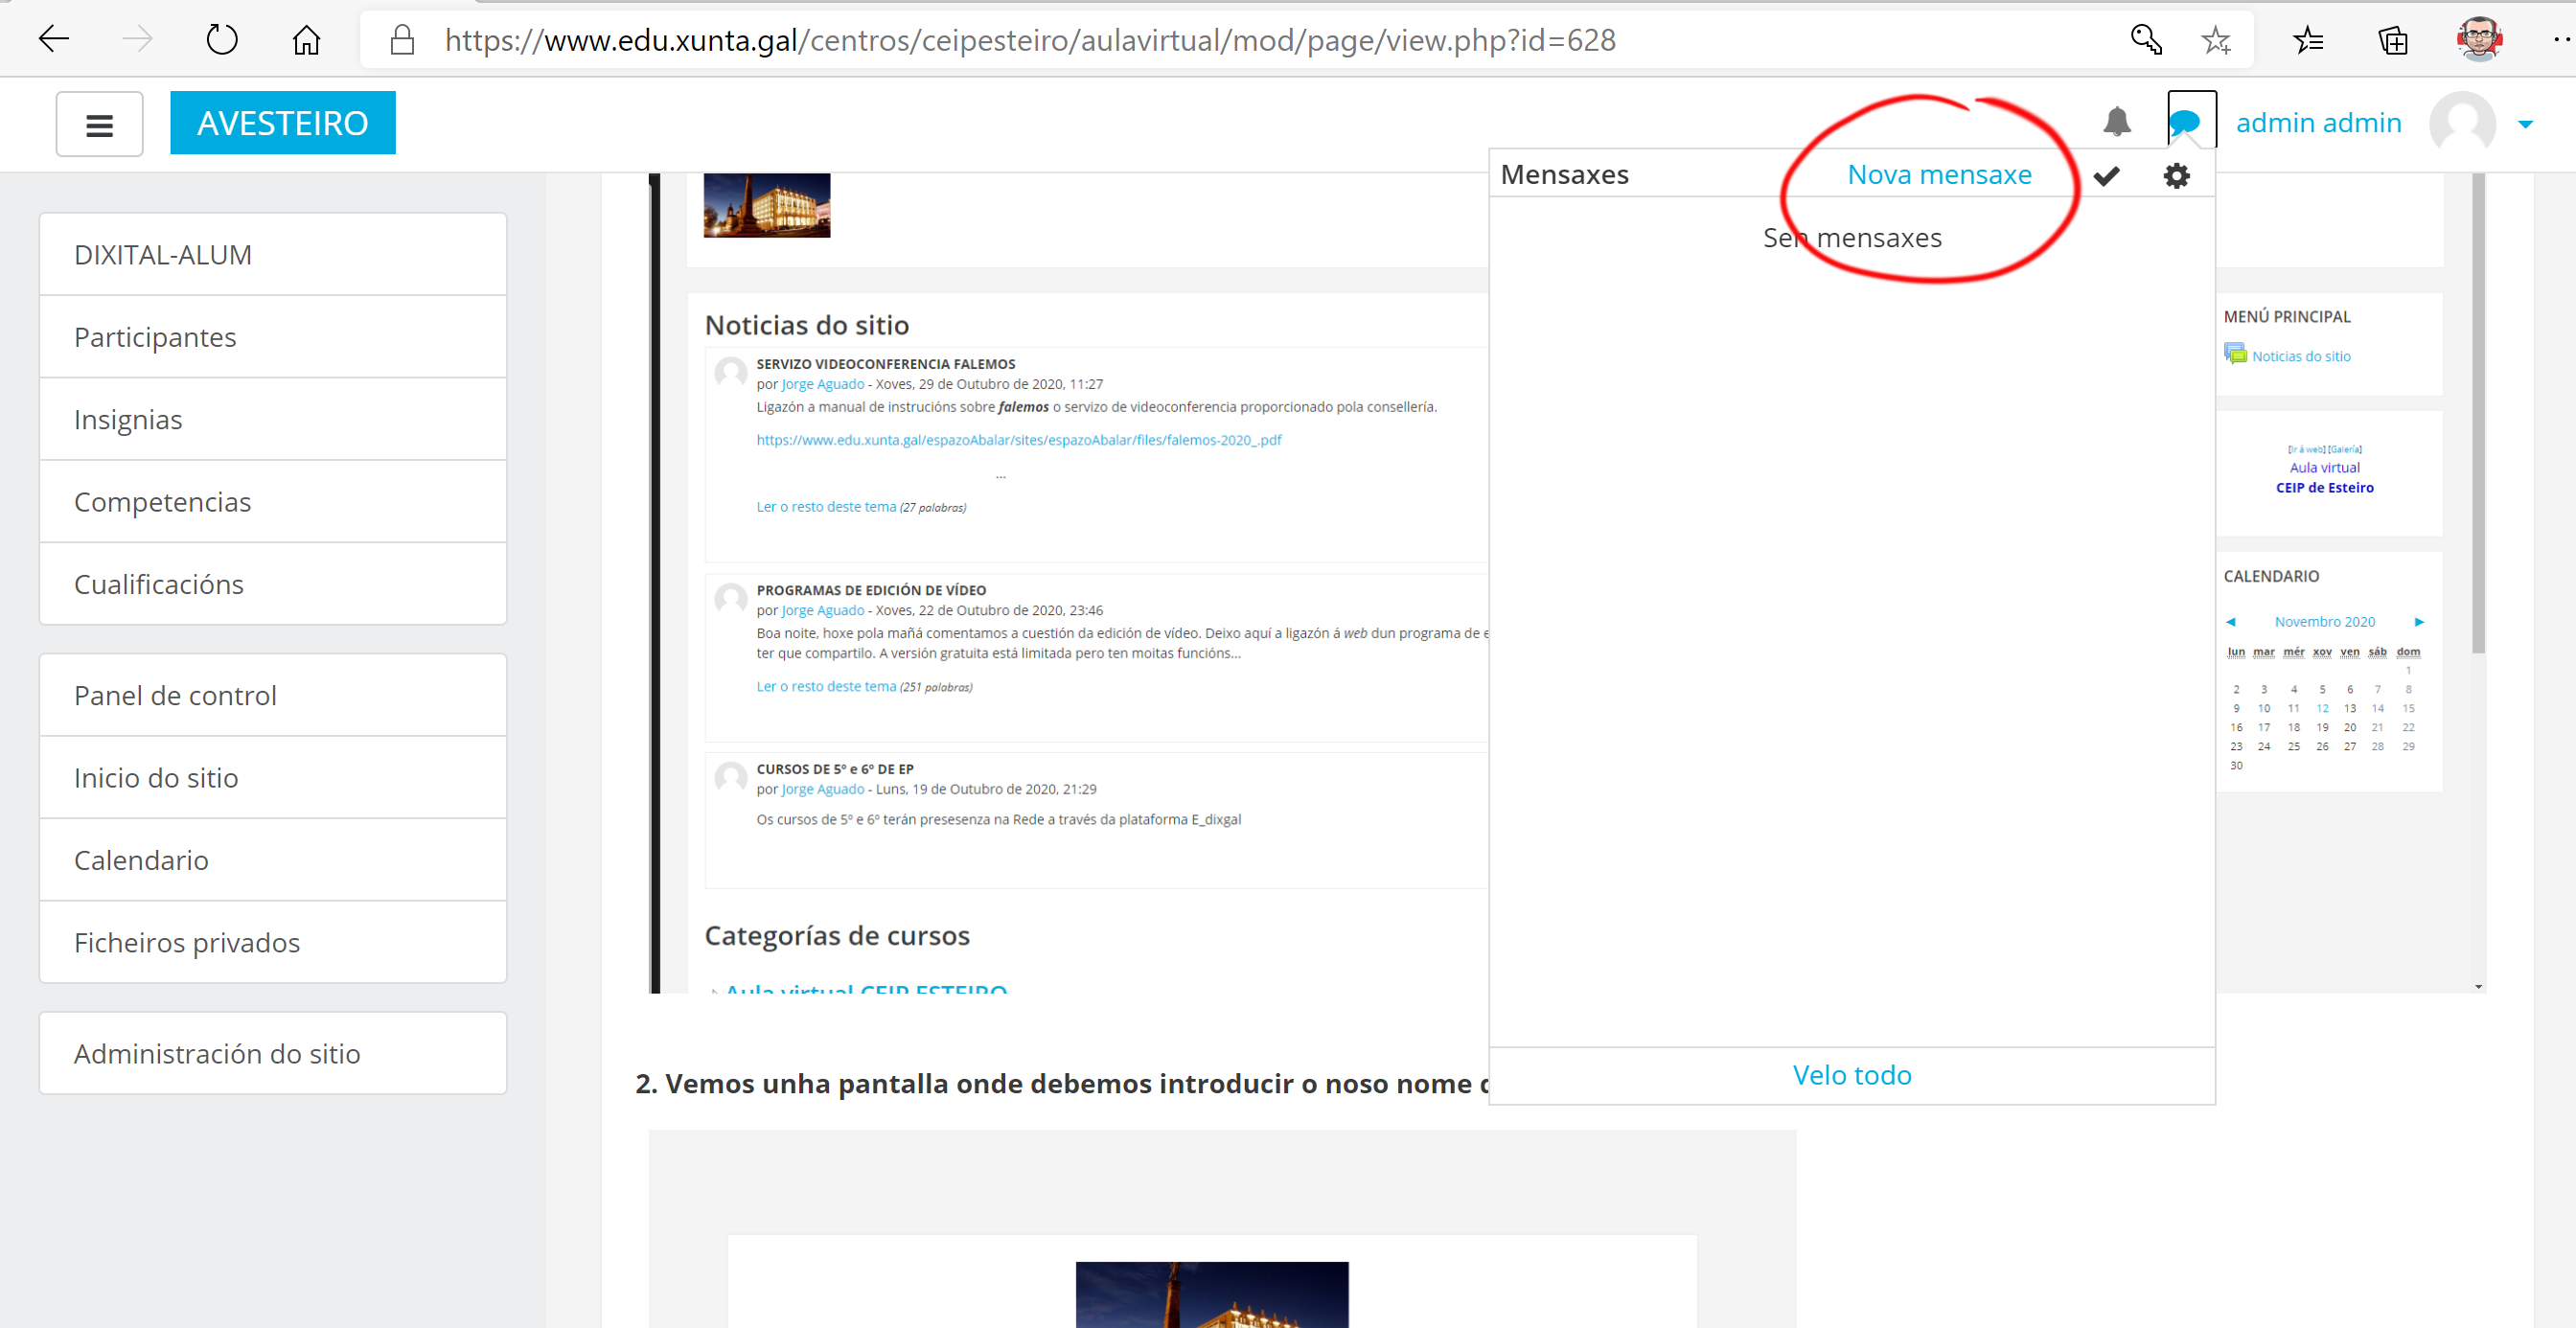The width and height of the screenshot is (2576, 1328).
Task: Open Participantes in side menu
Action: coord(155,337)
